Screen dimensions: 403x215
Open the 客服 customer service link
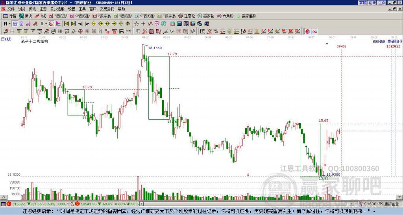[362, 3]
